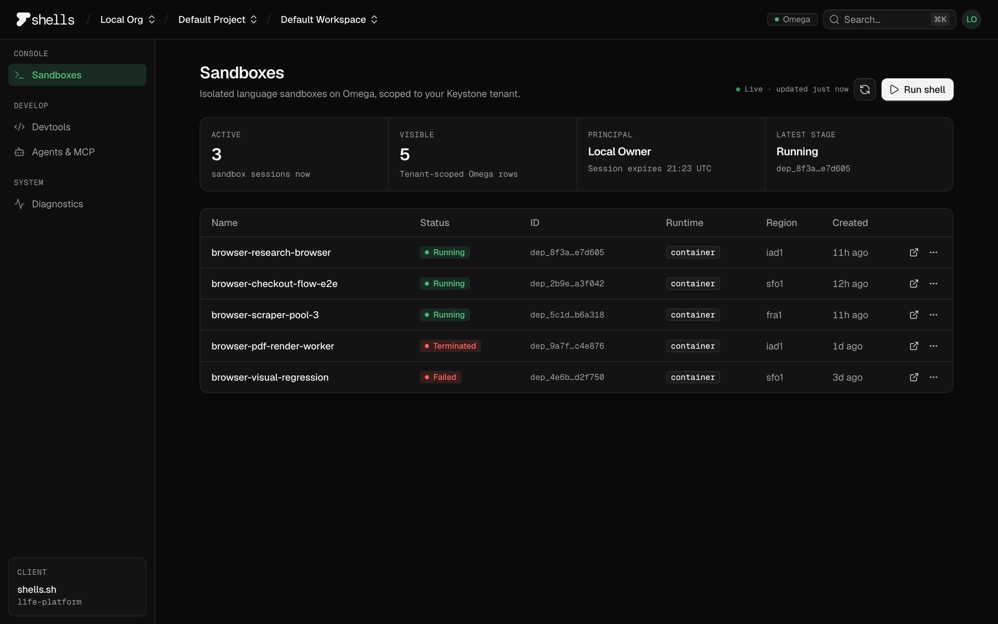Click ID dep_9a7f…c4e876
This screenshot has height=624, width=998.
click(x=567, y=346)
